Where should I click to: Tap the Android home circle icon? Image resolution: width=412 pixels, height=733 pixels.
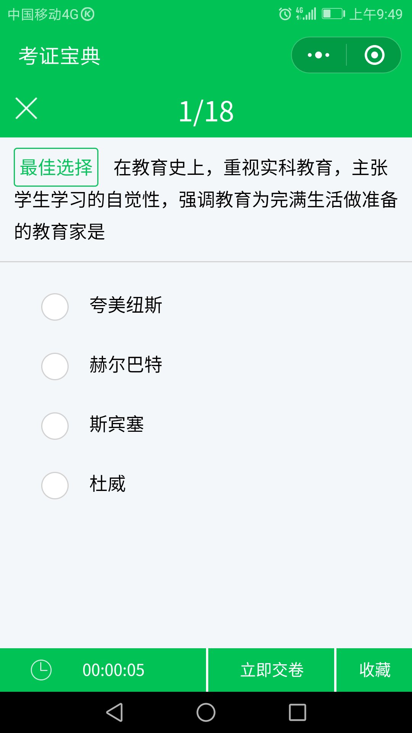pos(206,712)
